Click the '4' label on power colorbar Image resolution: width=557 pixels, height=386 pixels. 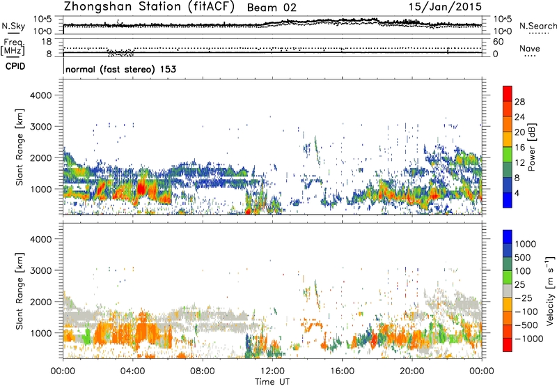click(x=517, y=193)
